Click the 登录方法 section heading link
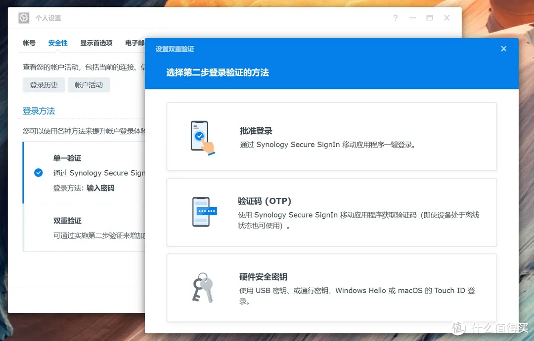 [x=39, y=111]
